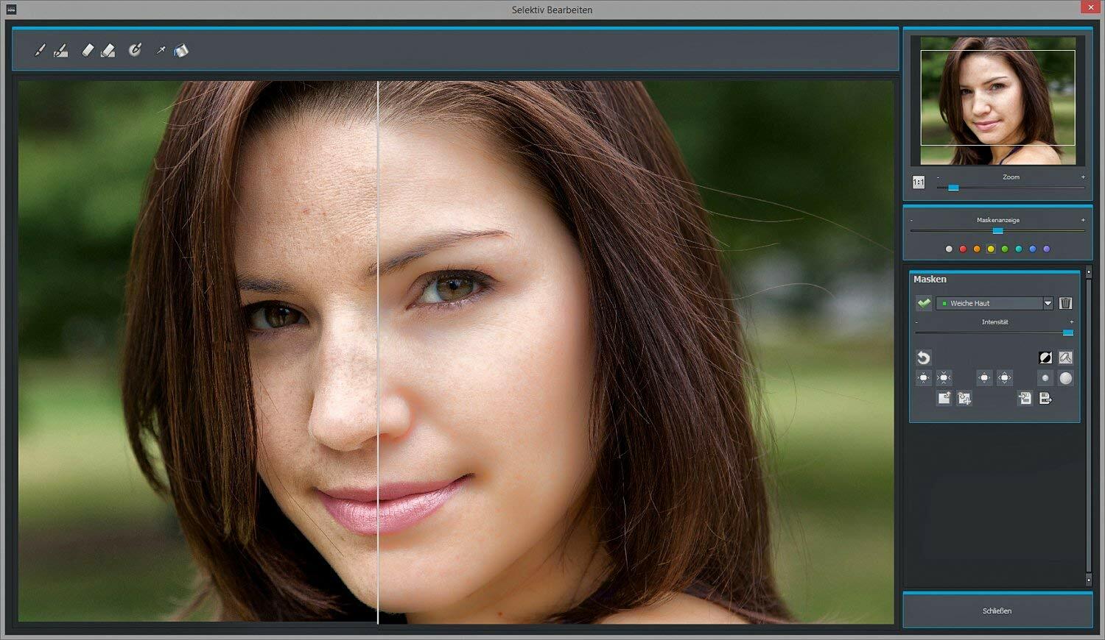This screenshot has height=640, width=1105.
Task: Click the Maskenanzeige slider handle
Action: point(997,231)
